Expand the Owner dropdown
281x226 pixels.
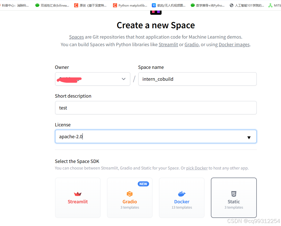pos(93,79)
